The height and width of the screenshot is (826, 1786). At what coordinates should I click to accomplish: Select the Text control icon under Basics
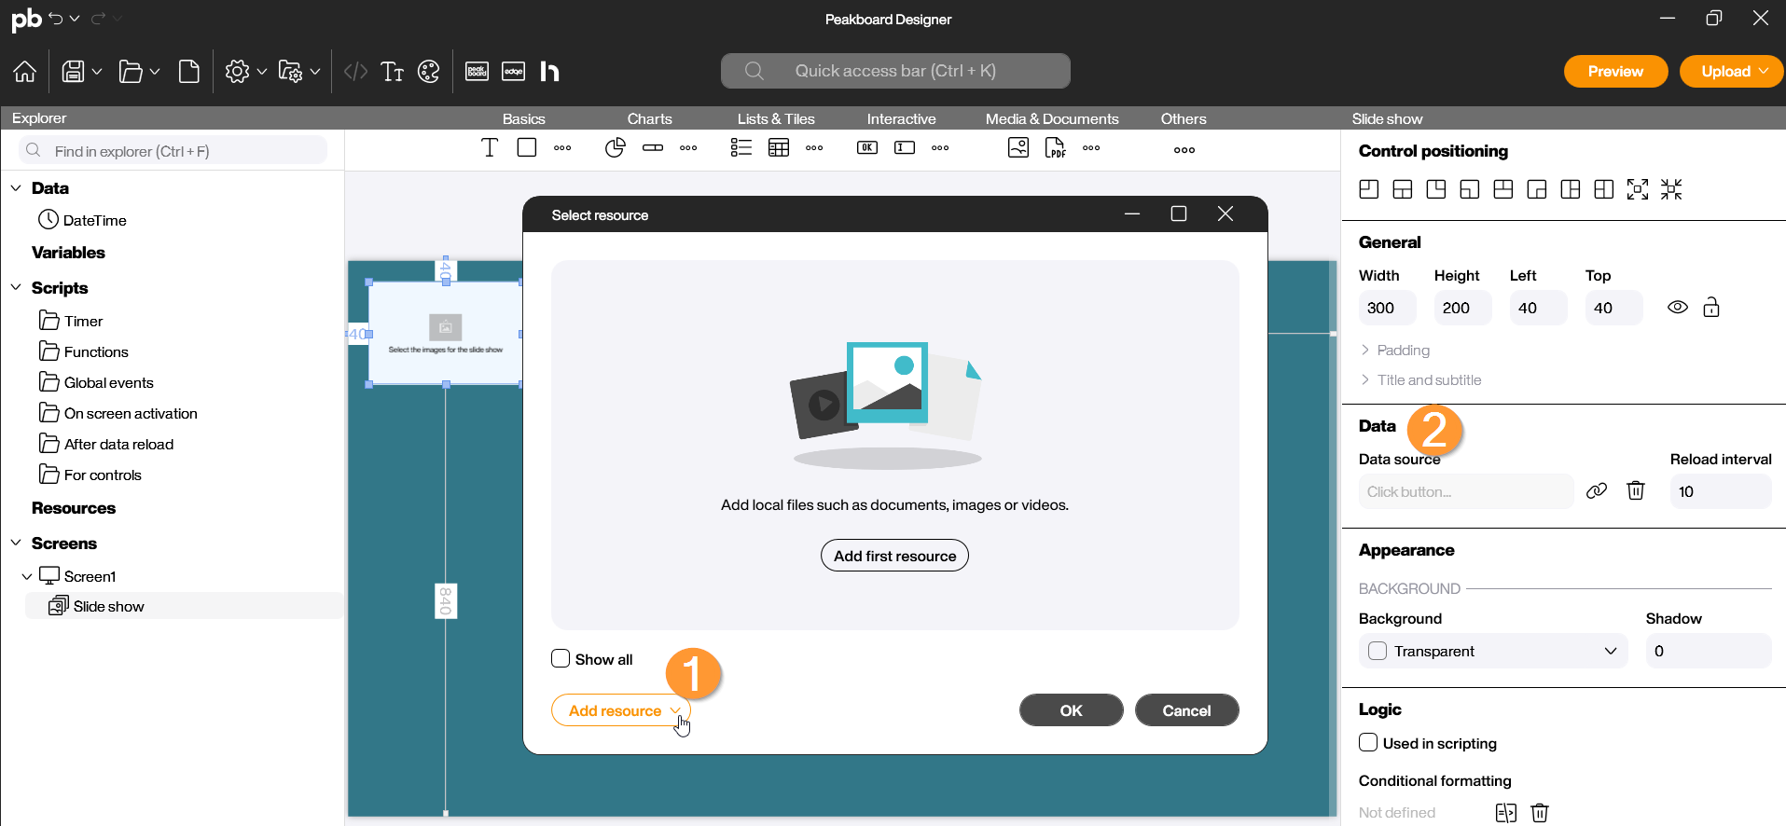(x=490, y=148)
